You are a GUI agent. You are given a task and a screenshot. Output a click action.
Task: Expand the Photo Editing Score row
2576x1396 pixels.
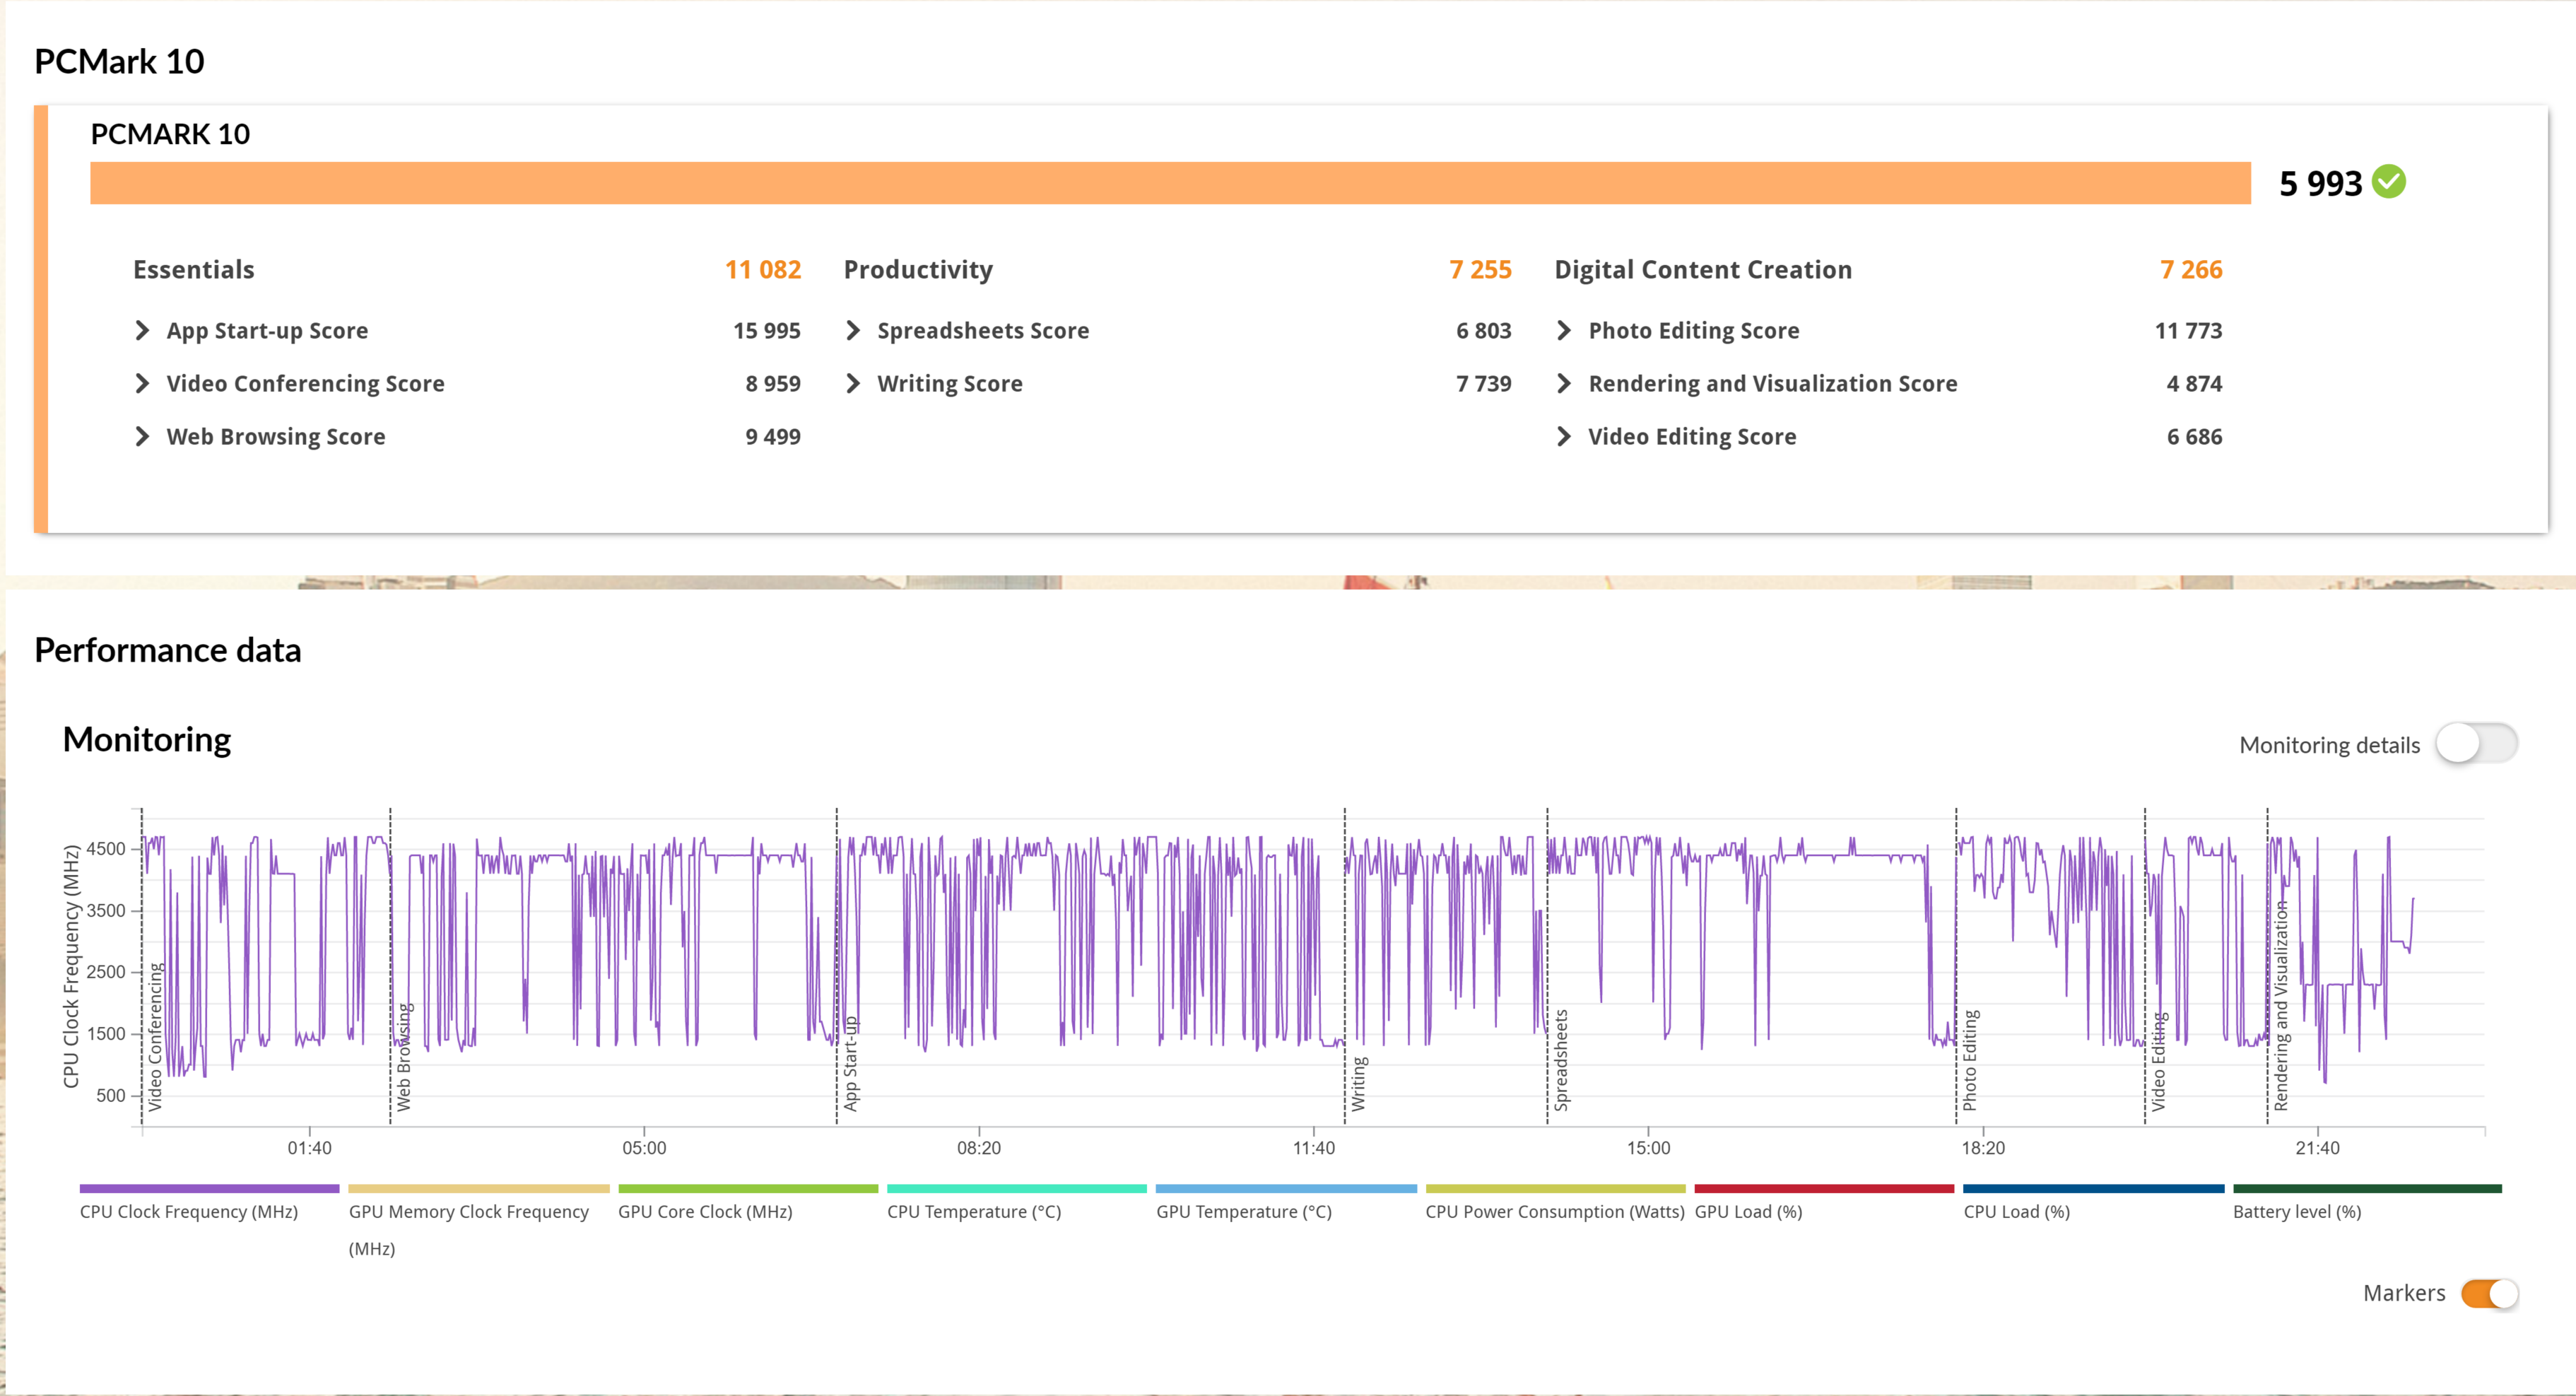point(1564,331)
